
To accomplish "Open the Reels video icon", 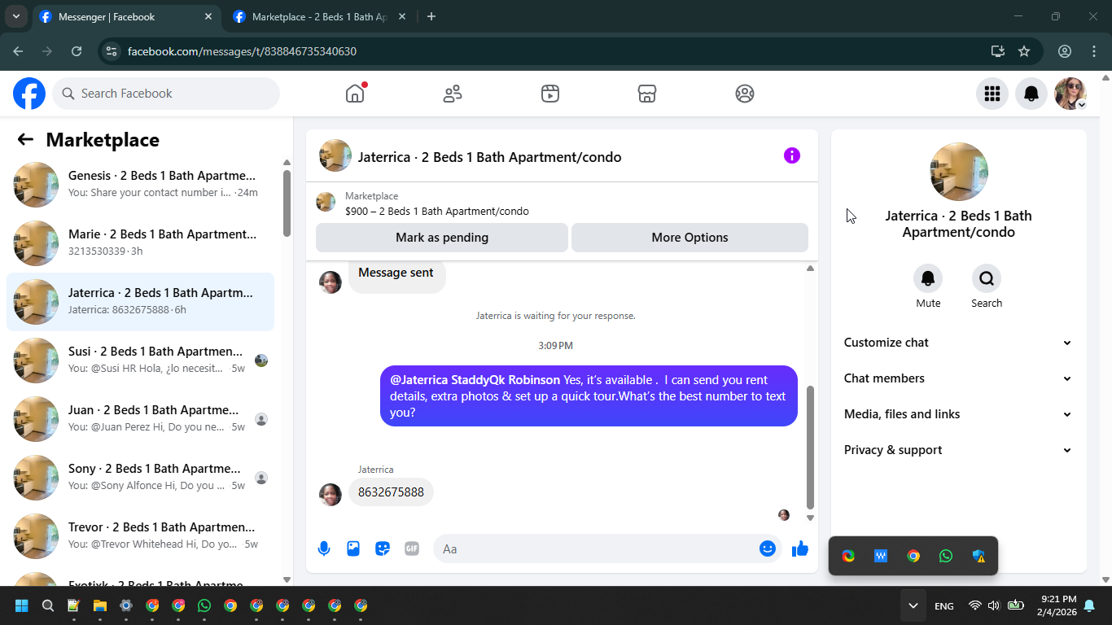I will point(550,94).
